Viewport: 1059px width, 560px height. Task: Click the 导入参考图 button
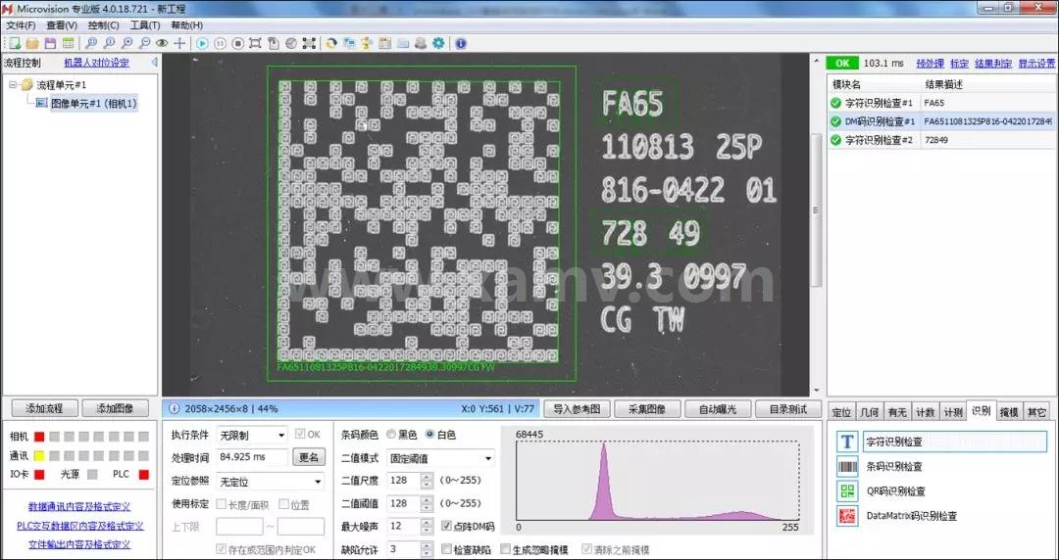pos(577,409)
